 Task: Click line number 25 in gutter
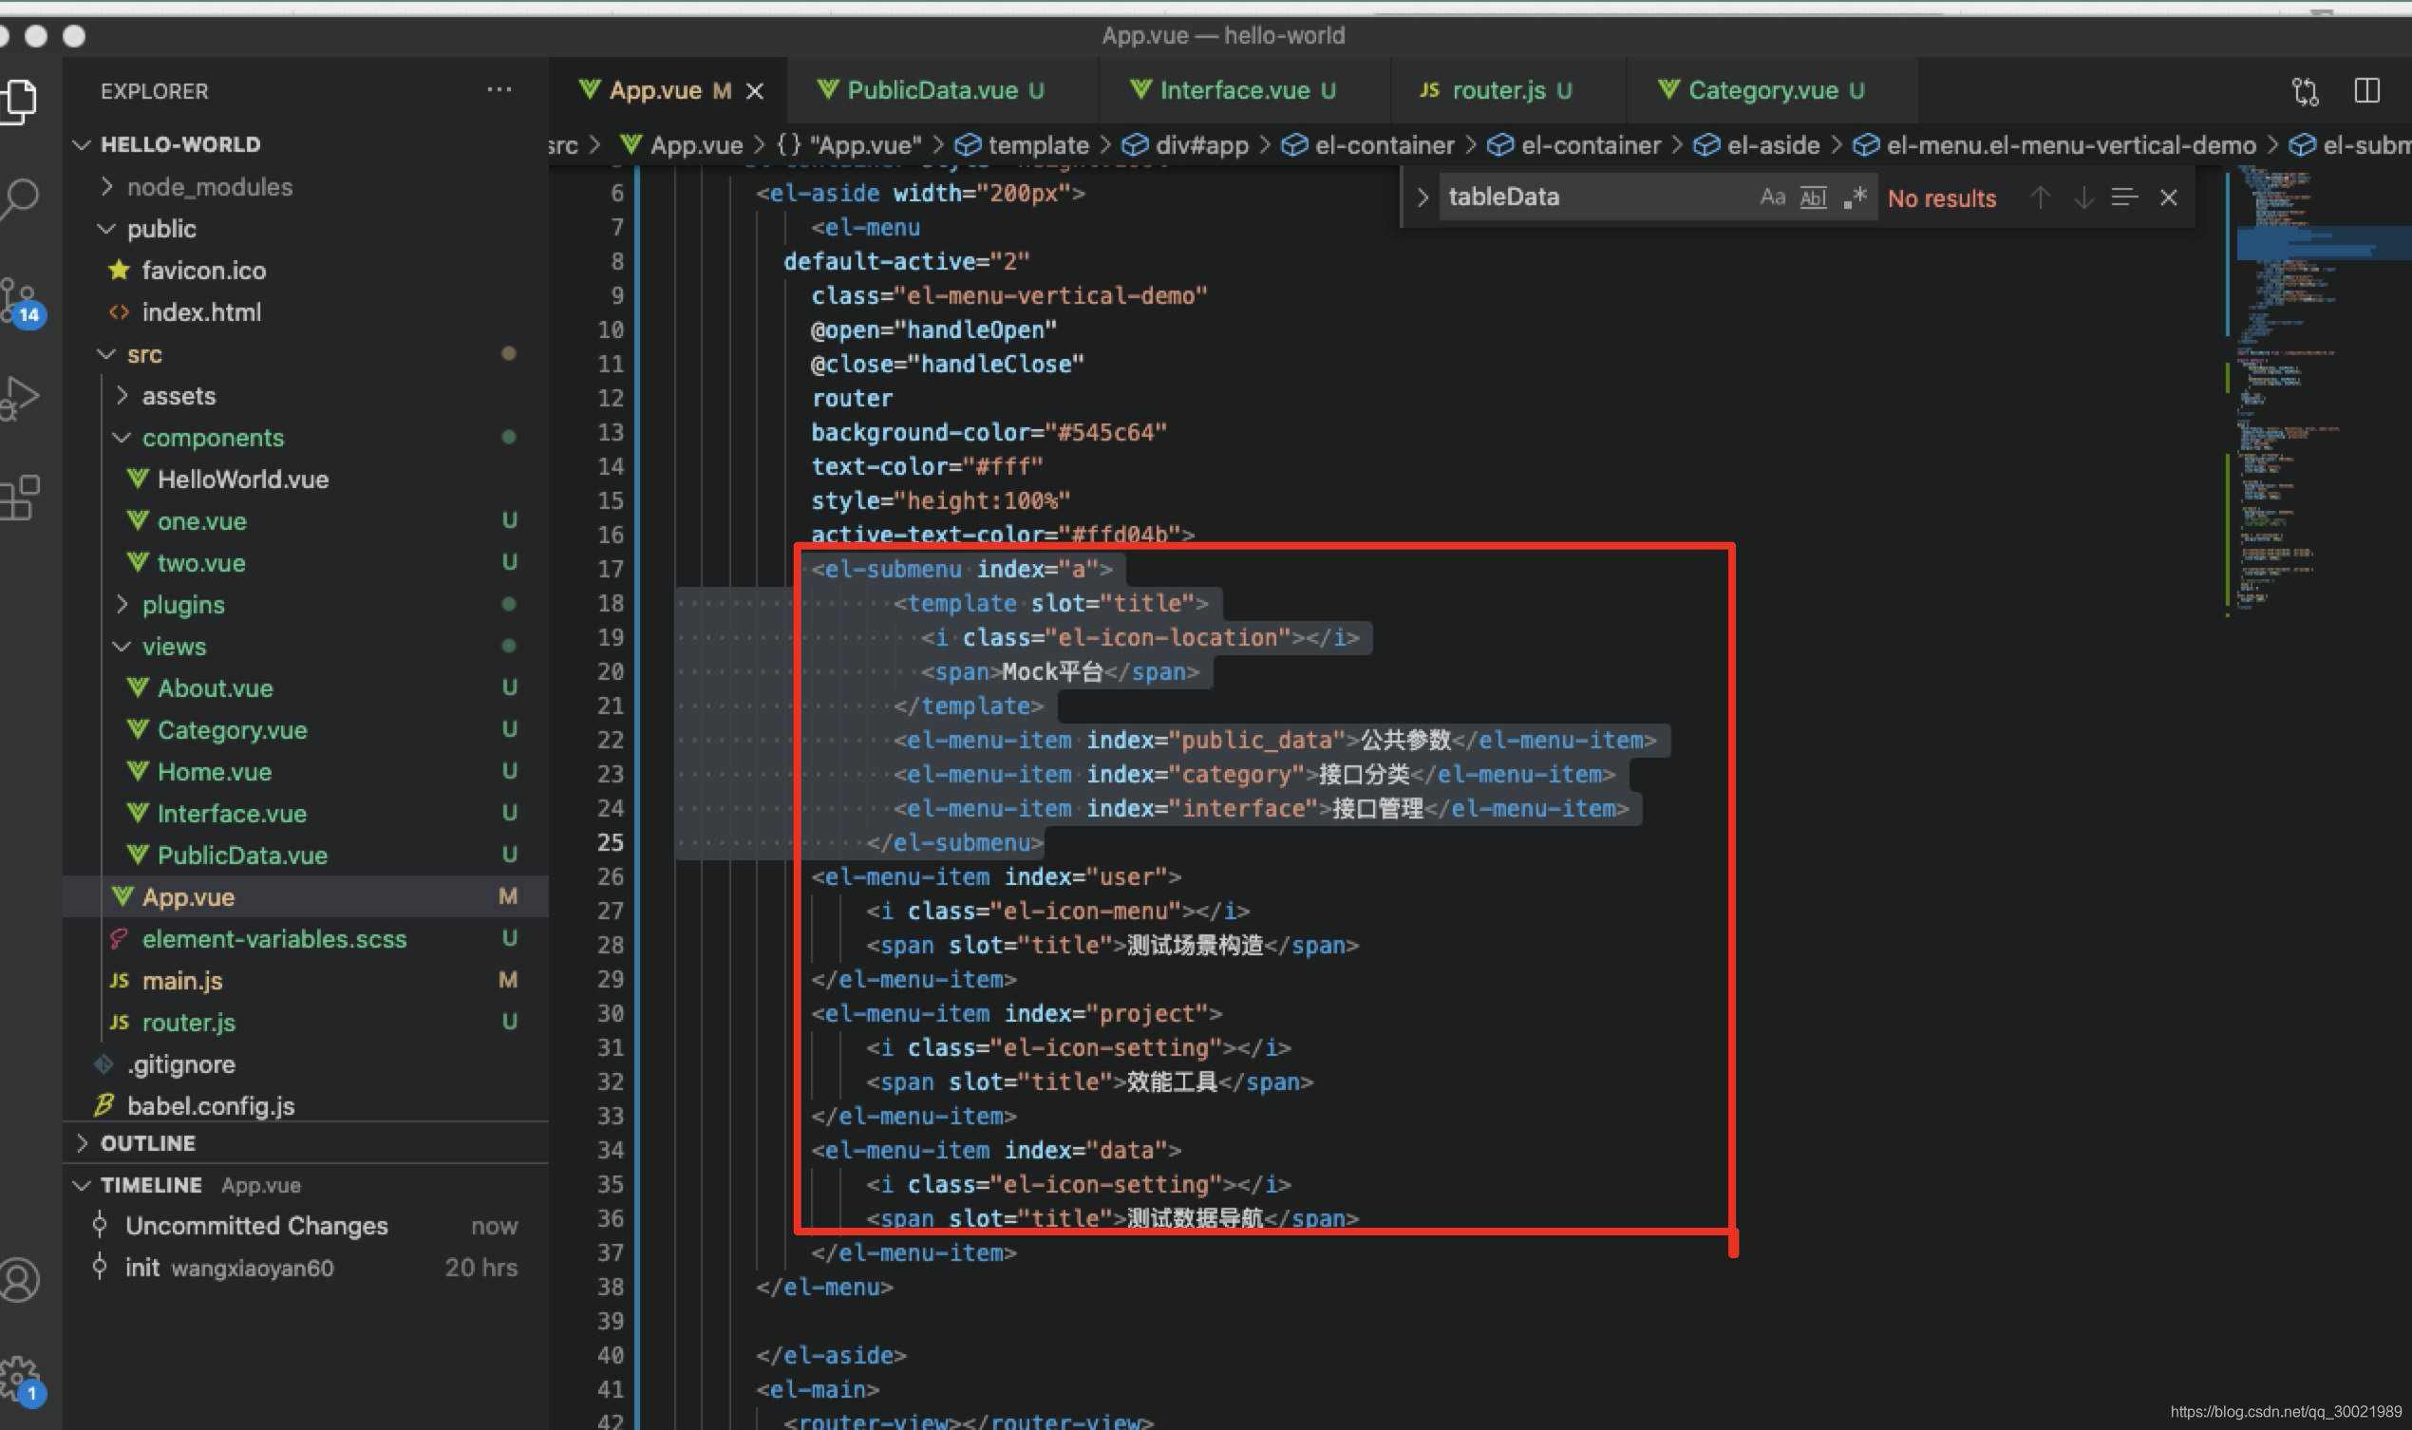(610, 843)
